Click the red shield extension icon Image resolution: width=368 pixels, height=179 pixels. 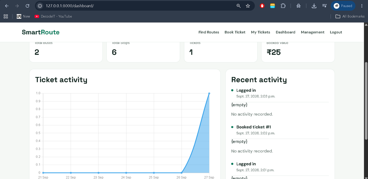coord(262,6)
